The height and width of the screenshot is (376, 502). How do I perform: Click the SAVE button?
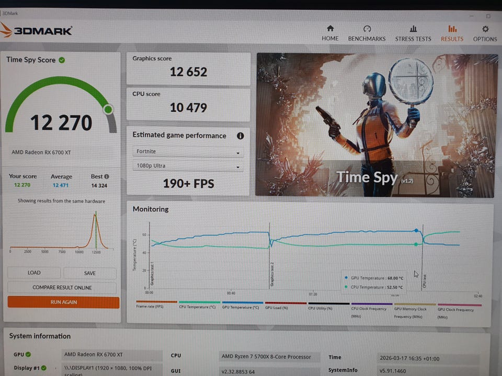90,273
